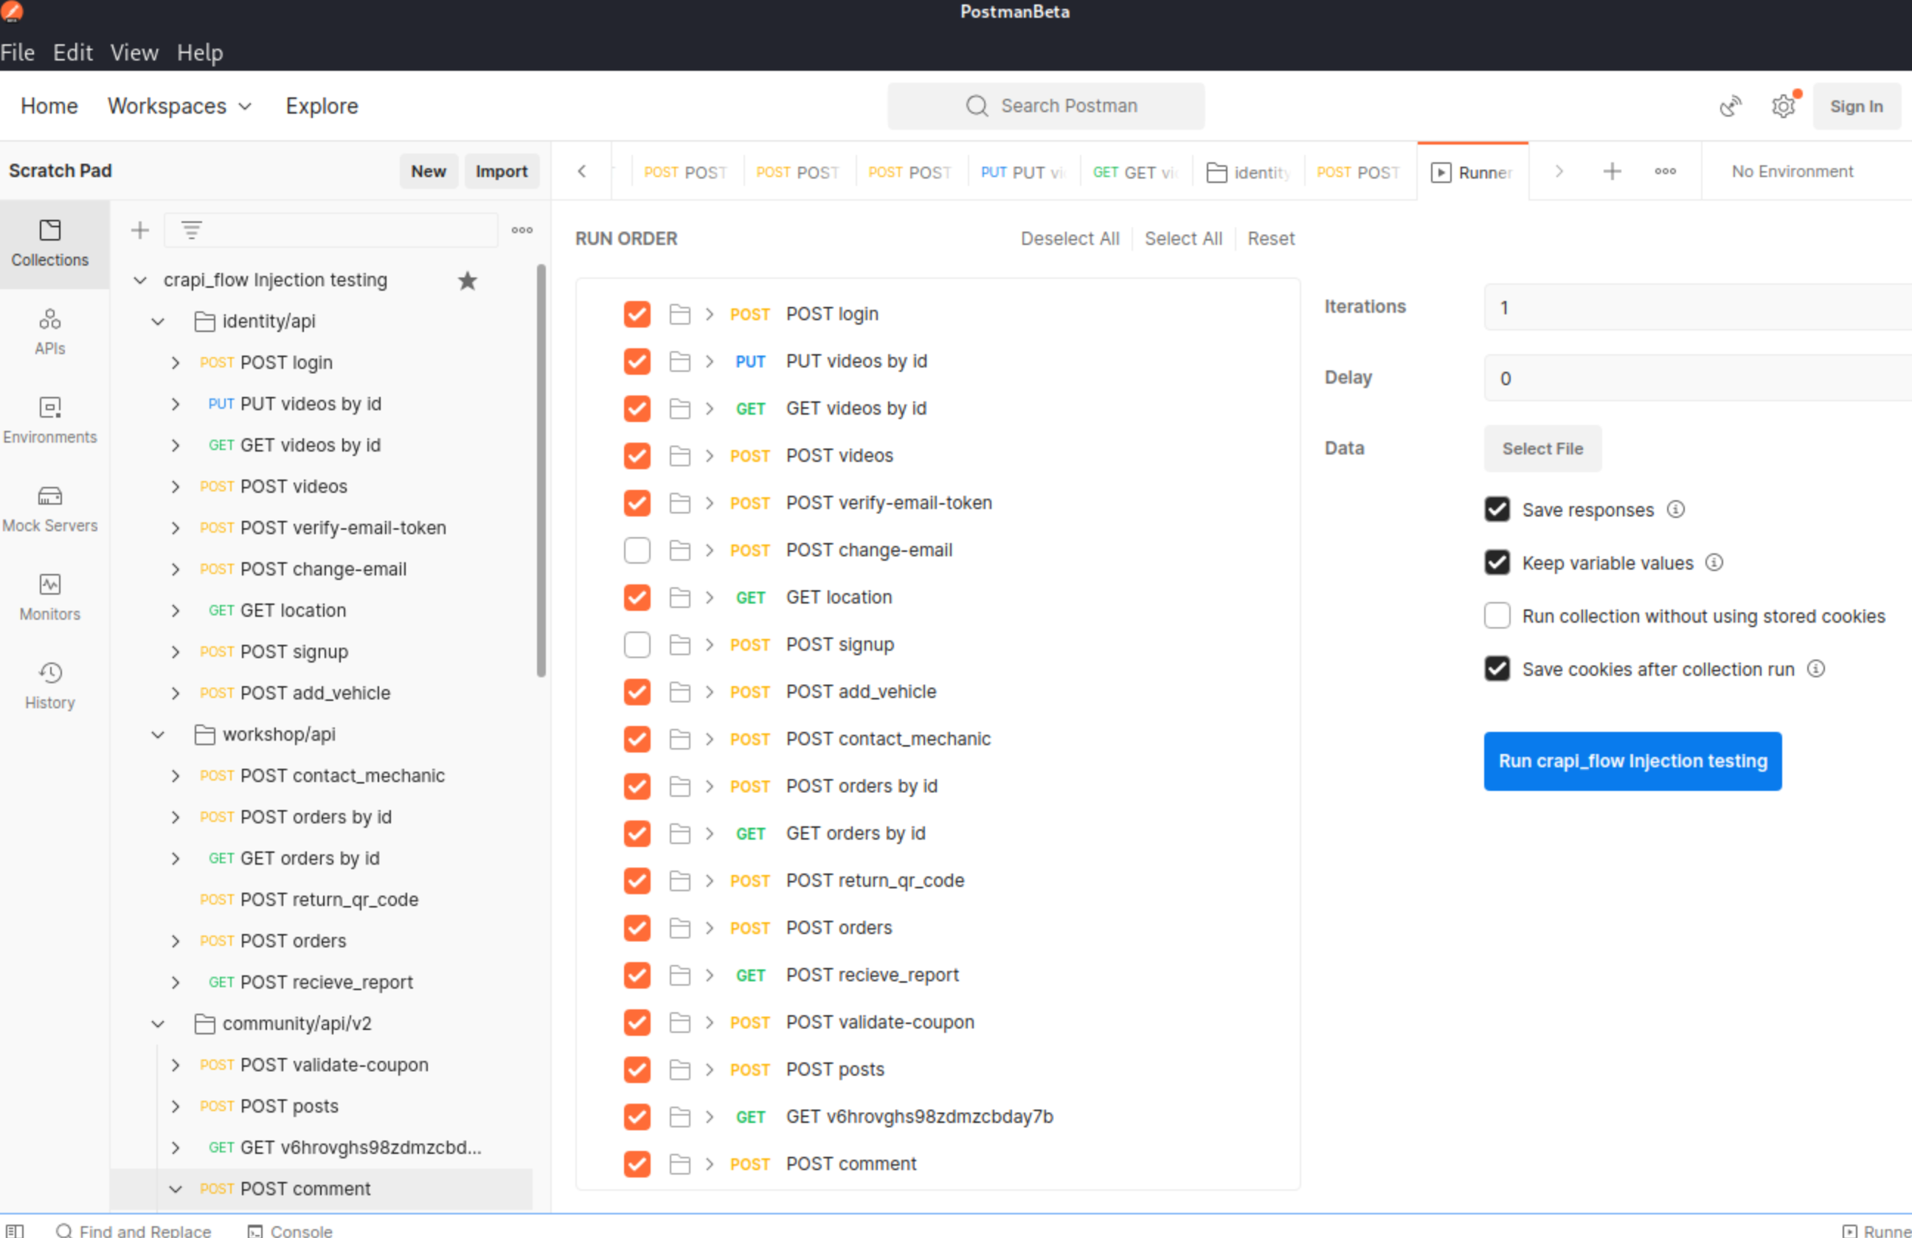1912x1238 pixels.
Task: Open the Mock Servers sidebar panel
Action: pyautogui.click(x=50, y=507)
